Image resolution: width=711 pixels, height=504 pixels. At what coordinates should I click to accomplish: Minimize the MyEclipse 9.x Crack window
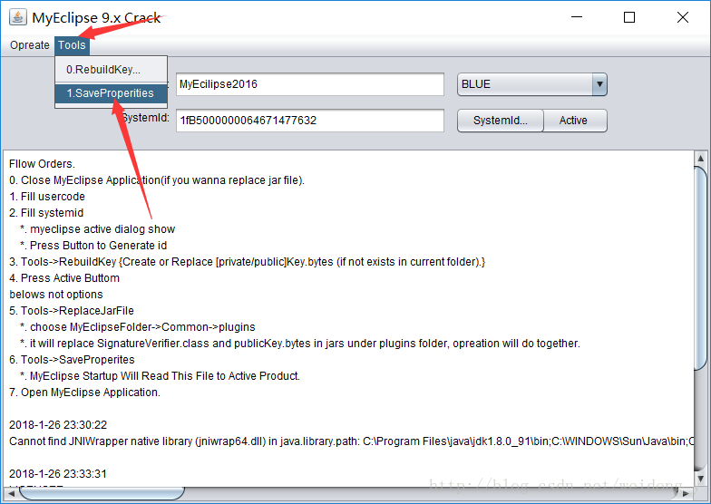[x=577, y=17]
